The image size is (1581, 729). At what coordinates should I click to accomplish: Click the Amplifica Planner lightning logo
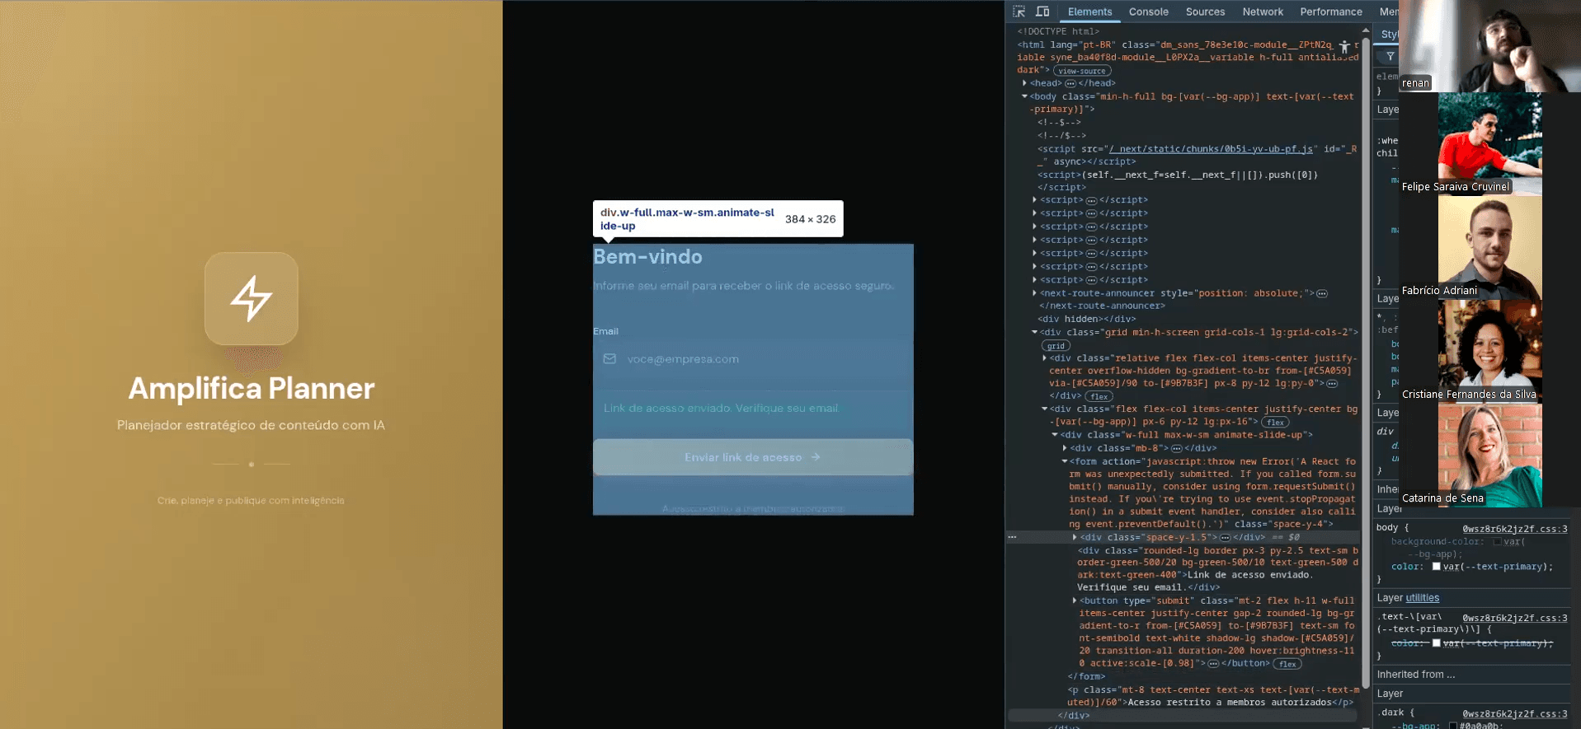(252, 298)
